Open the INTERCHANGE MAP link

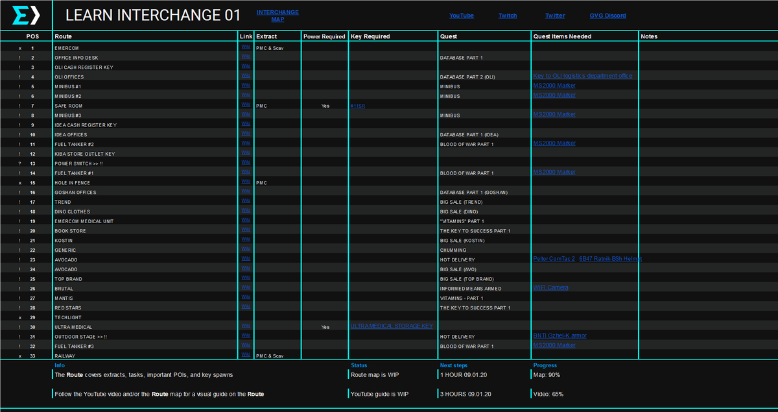(x=277, y=16)
